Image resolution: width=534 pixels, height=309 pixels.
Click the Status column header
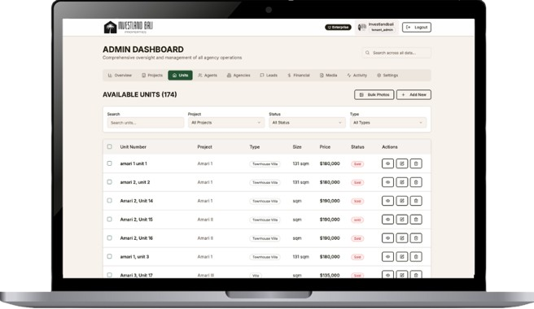tap(357, 147)
